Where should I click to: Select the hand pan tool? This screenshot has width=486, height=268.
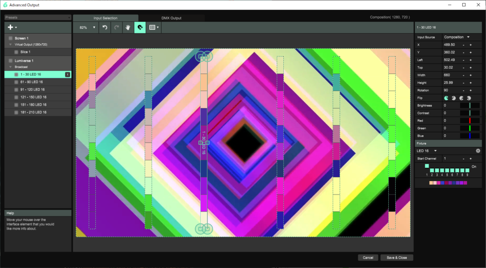pyautogui.click(x=128, y=27)
